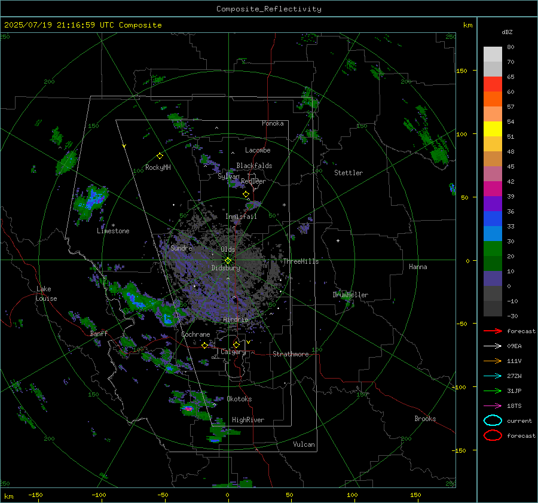Click the yellow diamond marker above Calgary

pyautogui.click(x=236, y=345)
